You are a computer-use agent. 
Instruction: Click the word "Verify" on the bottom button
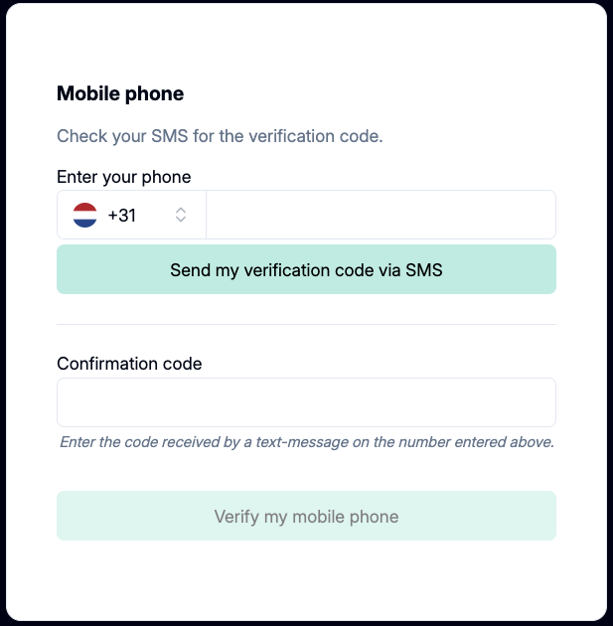236,517
